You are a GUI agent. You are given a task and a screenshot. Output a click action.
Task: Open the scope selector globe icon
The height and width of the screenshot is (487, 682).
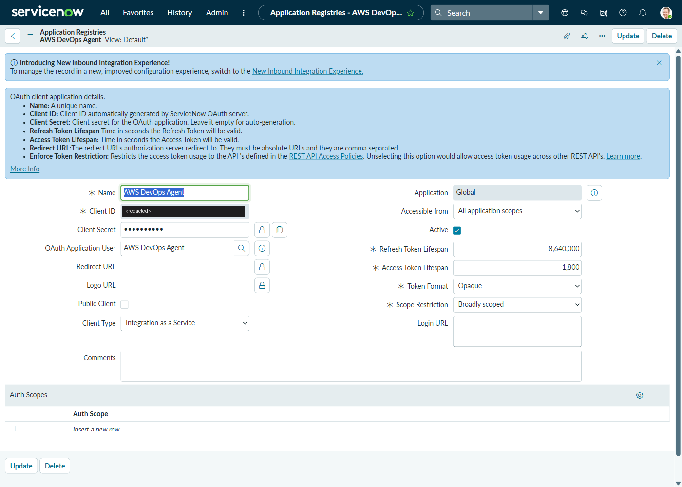(x=565, y=13)
